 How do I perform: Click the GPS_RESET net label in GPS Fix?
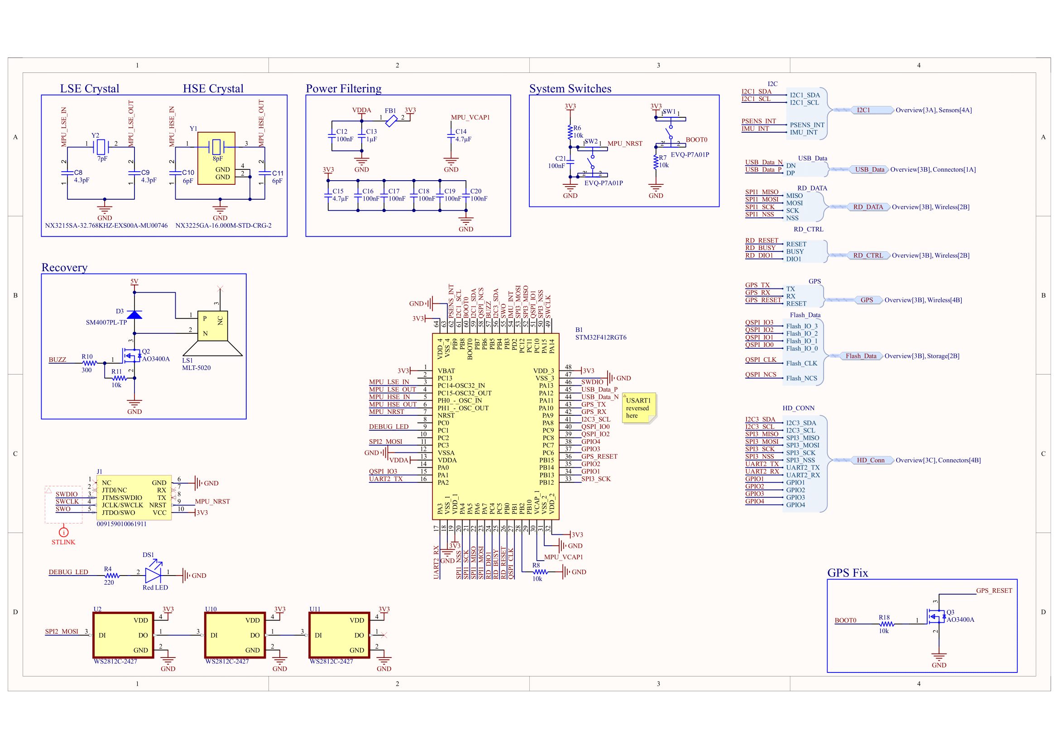click(994, 591)
